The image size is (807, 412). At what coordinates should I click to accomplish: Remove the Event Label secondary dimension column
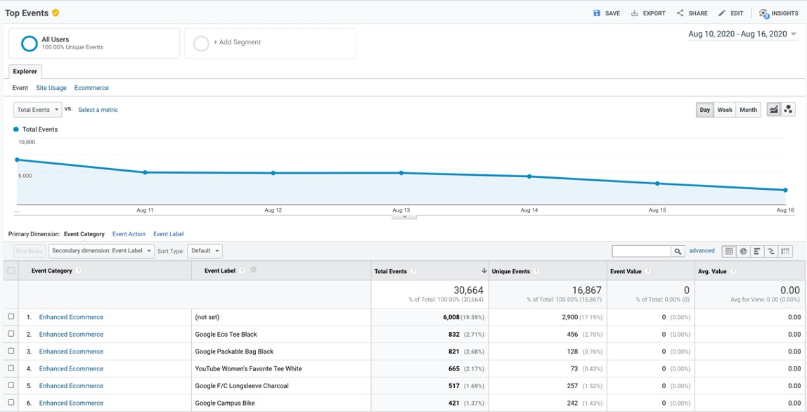pos(253,269)
